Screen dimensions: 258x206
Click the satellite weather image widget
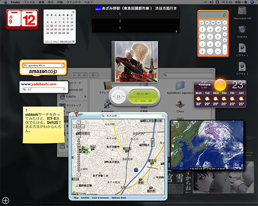coord(207,145)
